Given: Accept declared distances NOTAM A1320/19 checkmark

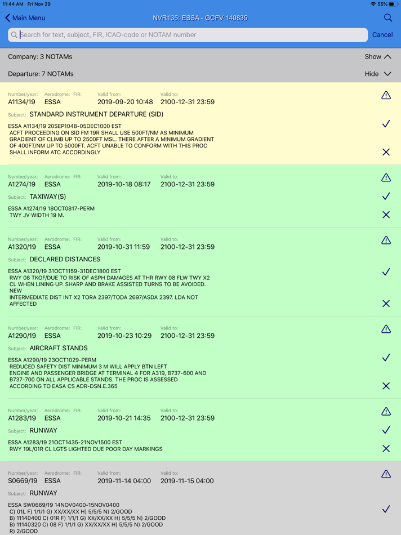Looking at the screenshot, I should [x=386, y=271].
